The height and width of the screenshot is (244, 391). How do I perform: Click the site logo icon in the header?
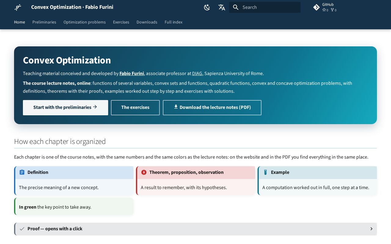[x=18, y=7]
